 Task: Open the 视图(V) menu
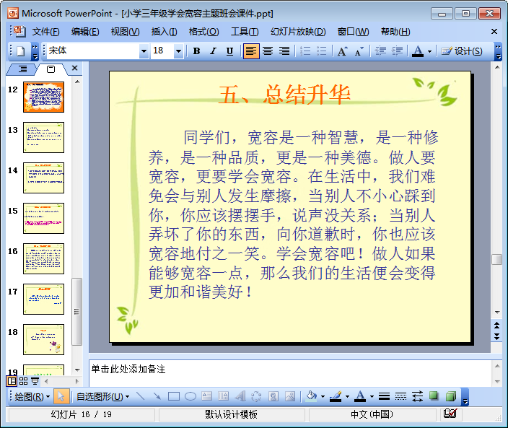coord(125,32)
